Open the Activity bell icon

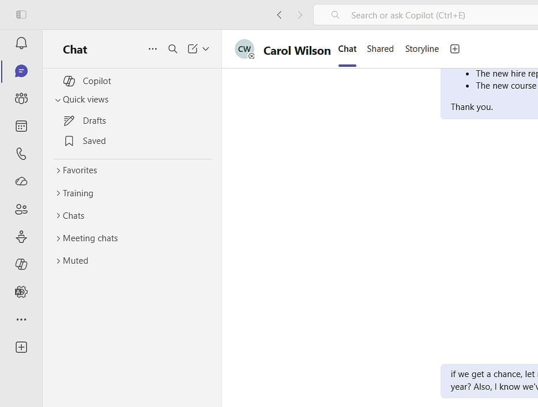(21, 43)
